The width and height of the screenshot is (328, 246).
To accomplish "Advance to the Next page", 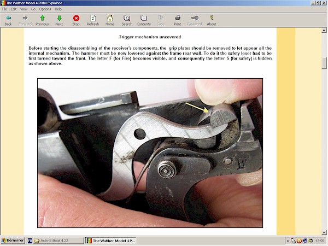I will (59, 21).
